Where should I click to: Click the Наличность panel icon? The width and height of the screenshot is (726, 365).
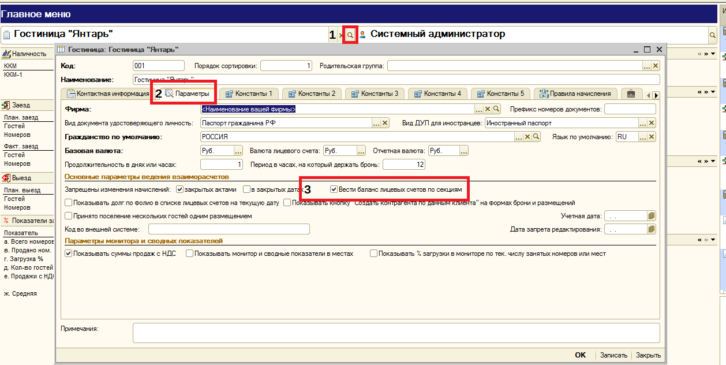coord(6,54)
